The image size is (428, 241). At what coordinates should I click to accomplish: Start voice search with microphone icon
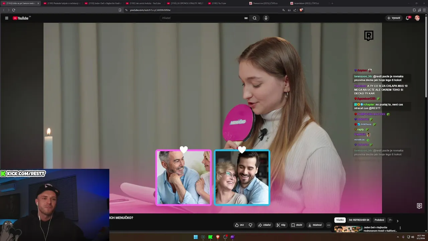266,18
